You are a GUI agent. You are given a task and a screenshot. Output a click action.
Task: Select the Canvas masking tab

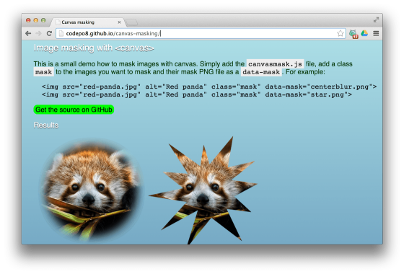(87, 22)
